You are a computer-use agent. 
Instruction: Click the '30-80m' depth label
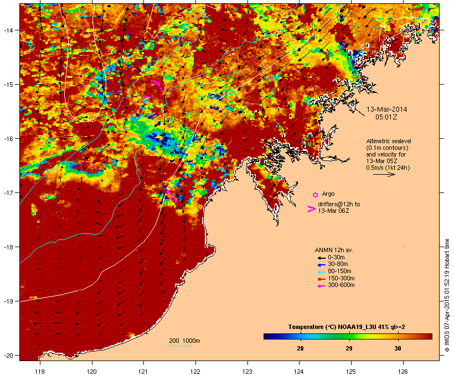click(x=338, y=264)
